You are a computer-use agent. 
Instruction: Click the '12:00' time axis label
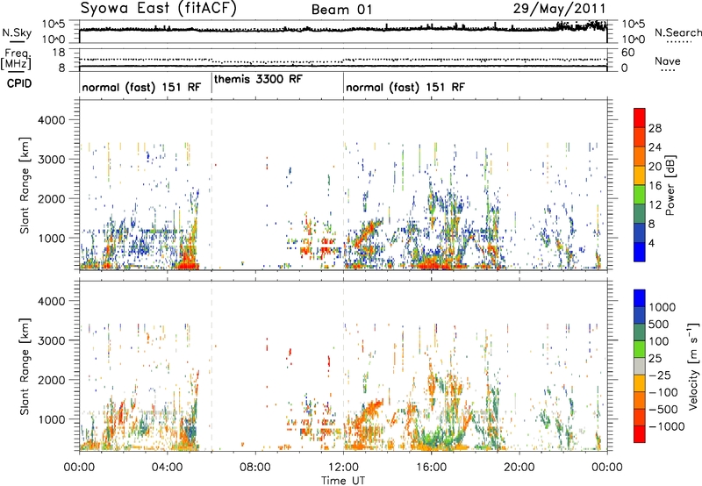pyautogui.click(x=343, y=468)
